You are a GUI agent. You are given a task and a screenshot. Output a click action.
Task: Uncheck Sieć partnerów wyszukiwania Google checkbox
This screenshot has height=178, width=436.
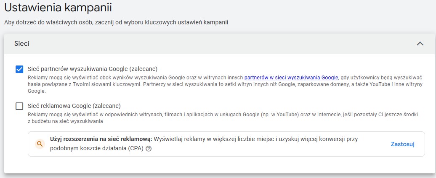tap(19, 69)
